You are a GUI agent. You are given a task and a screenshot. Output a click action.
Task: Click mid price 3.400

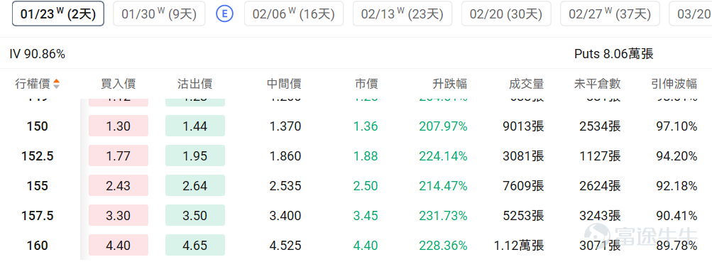point(285,216)
